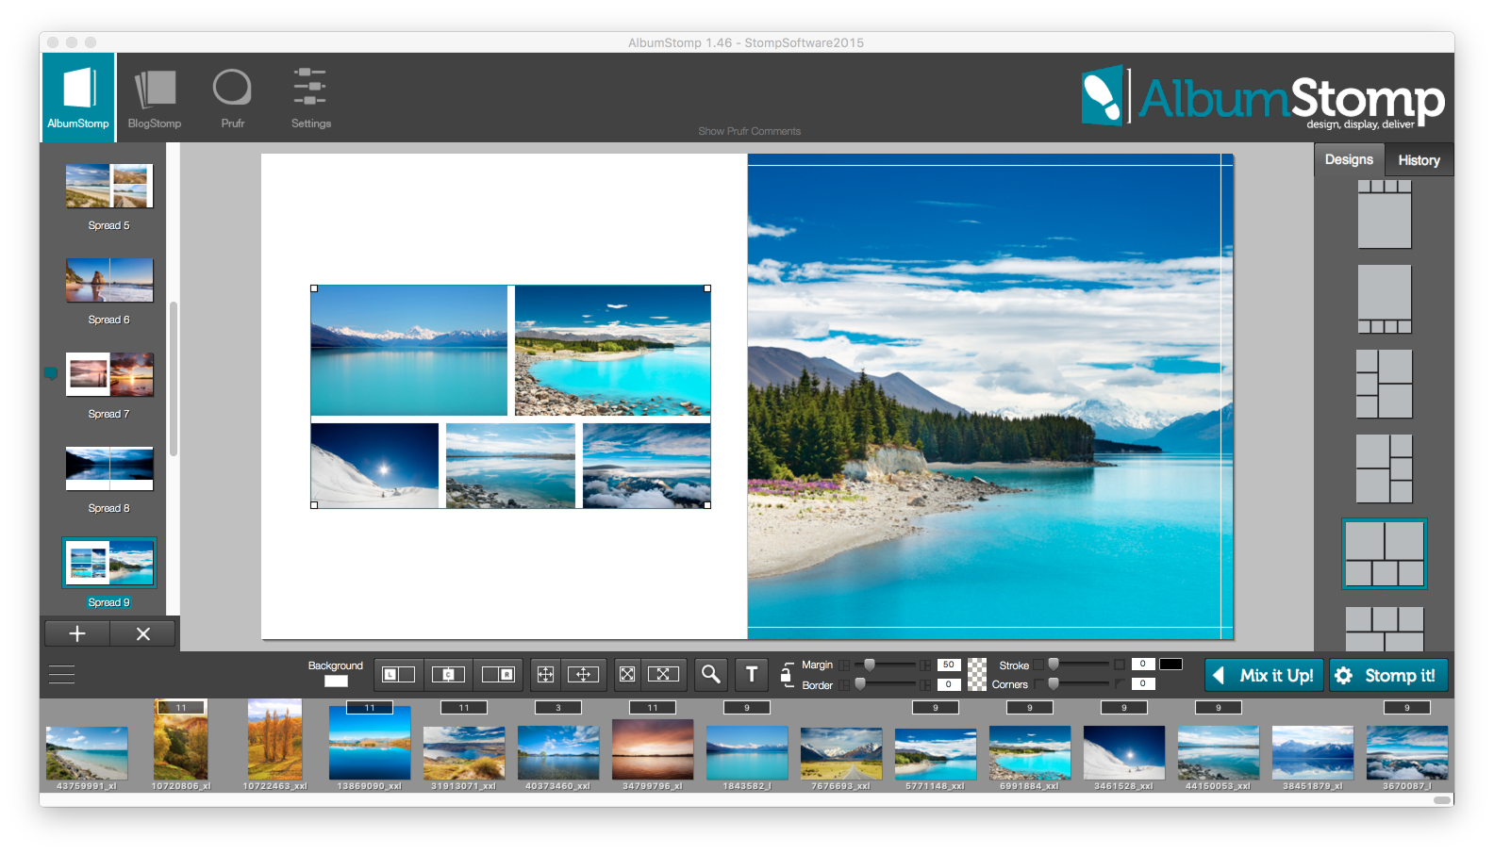Switch to the BlogStomp module
1494x854 pixels.
point(155,97)
